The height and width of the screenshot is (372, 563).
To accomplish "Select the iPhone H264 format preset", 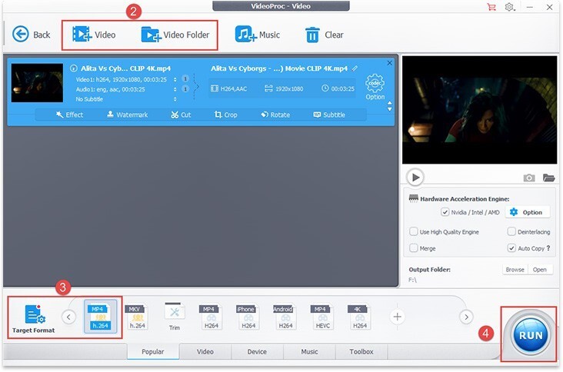I will point(248,317).
